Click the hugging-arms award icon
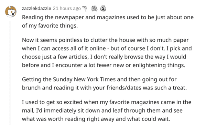 tap(94, 9)
